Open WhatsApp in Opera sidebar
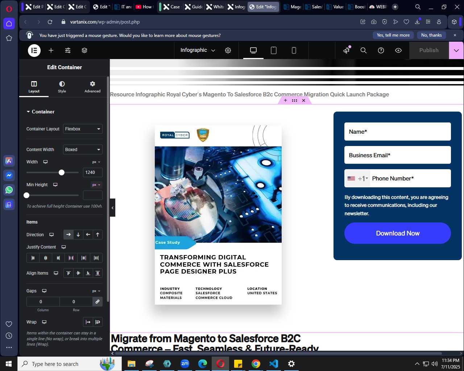The width and height of the screenshot is (464, 371). (x=9, y=190)
